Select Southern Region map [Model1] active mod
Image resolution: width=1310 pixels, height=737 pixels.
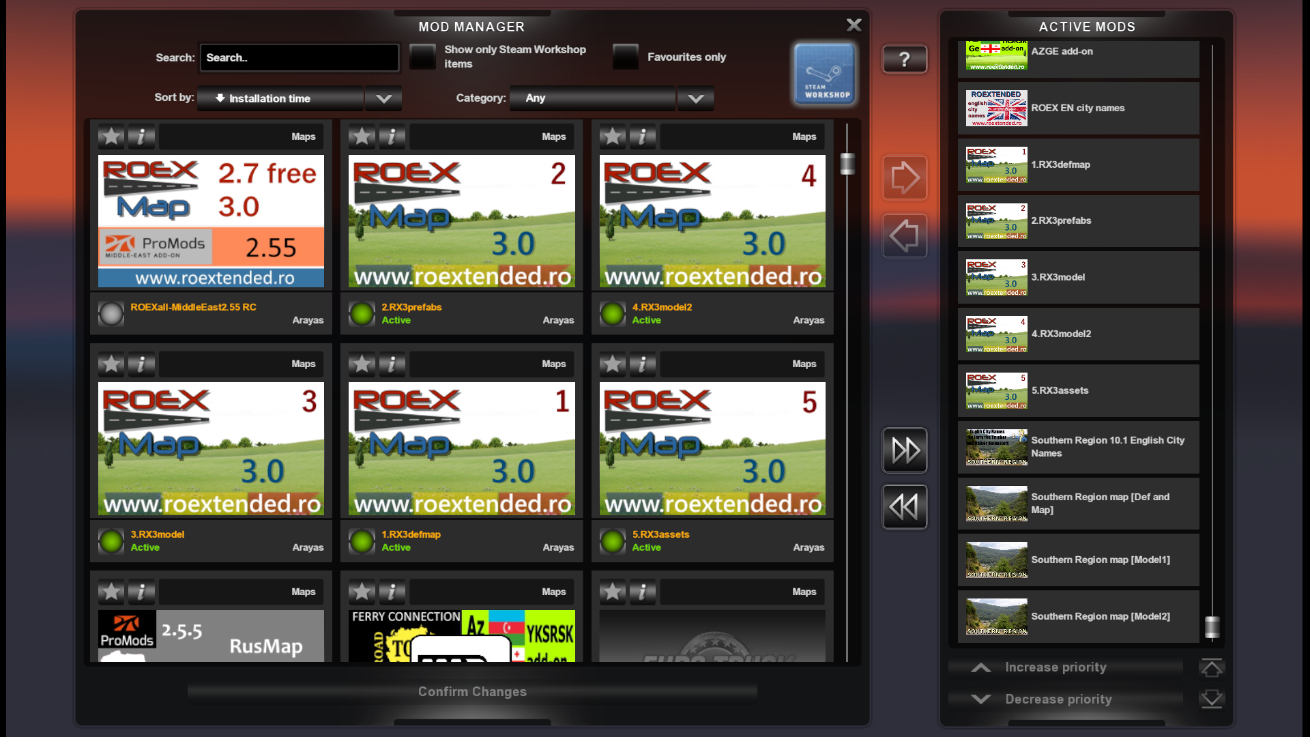point(1078,560)
